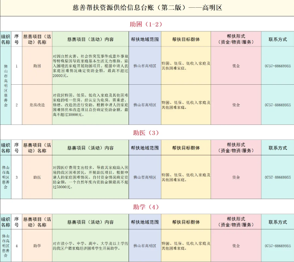Select project name cell 危房改造
This screenshot has width=294, height=262.
pos(37,105)
